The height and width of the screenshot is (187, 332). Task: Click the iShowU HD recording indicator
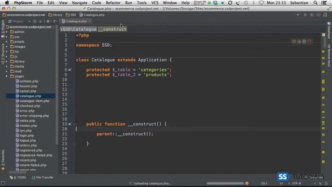coord(200,3)
